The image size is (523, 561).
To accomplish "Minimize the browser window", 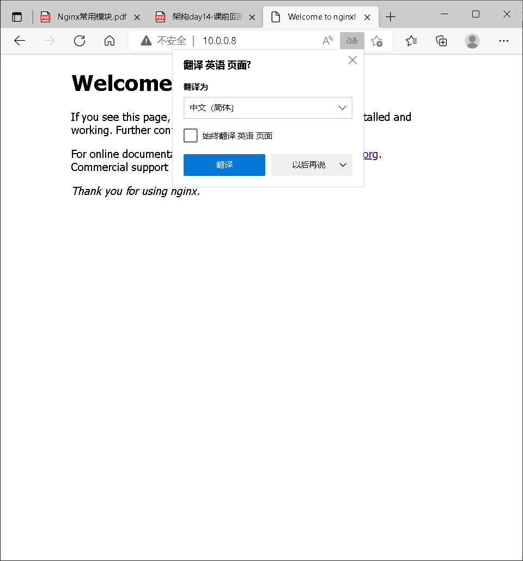I will coord(444,14).
